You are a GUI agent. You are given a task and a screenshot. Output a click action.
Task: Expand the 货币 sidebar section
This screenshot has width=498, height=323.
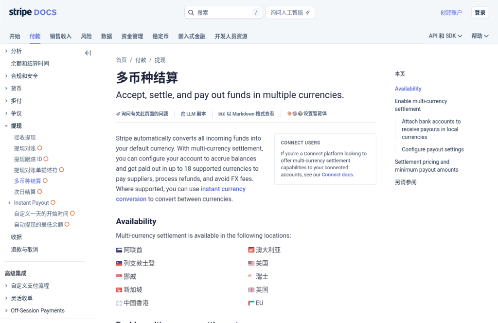point(6,89)
